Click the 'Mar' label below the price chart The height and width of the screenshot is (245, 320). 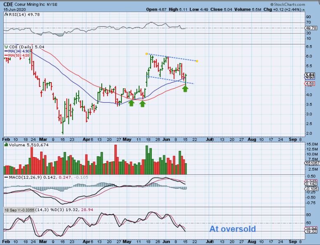(43, 139)
